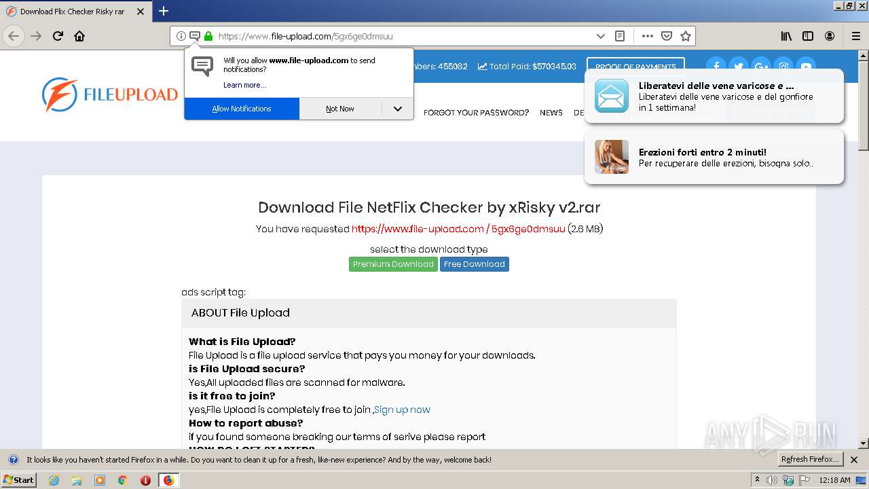The height and width of the screenshot is (489, 869).
Task: Show site information in address bar
Action: coord(181,36)
